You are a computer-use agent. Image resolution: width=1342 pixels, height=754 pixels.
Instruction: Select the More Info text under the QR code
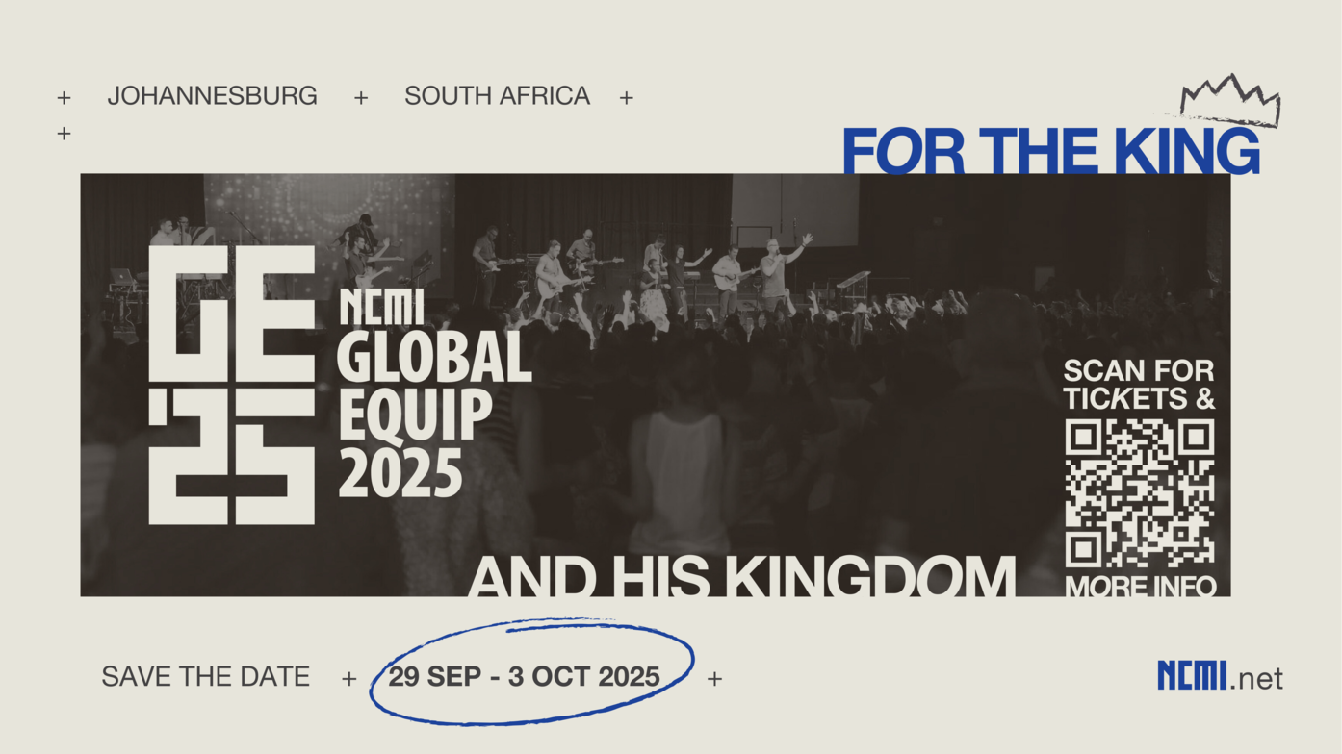coord(1141,586)
